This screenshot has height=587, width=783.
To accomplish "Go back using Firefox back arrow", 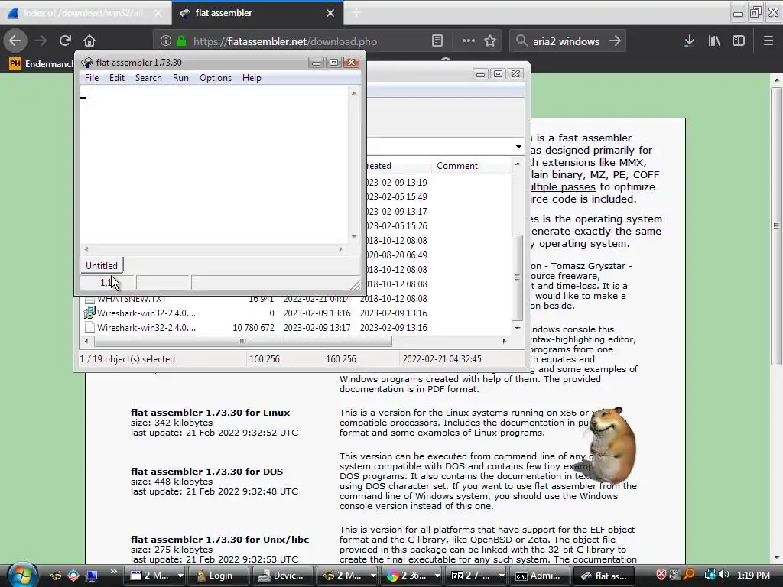I will click(15, 41).
